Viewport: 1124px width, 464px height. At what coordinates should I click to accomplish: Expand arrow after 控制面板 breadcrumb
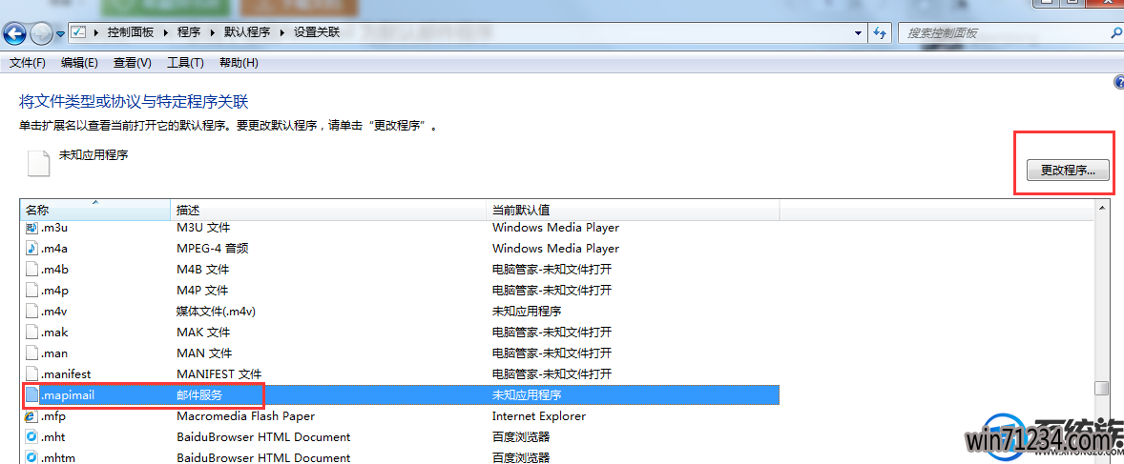click(x=166, y=32)
